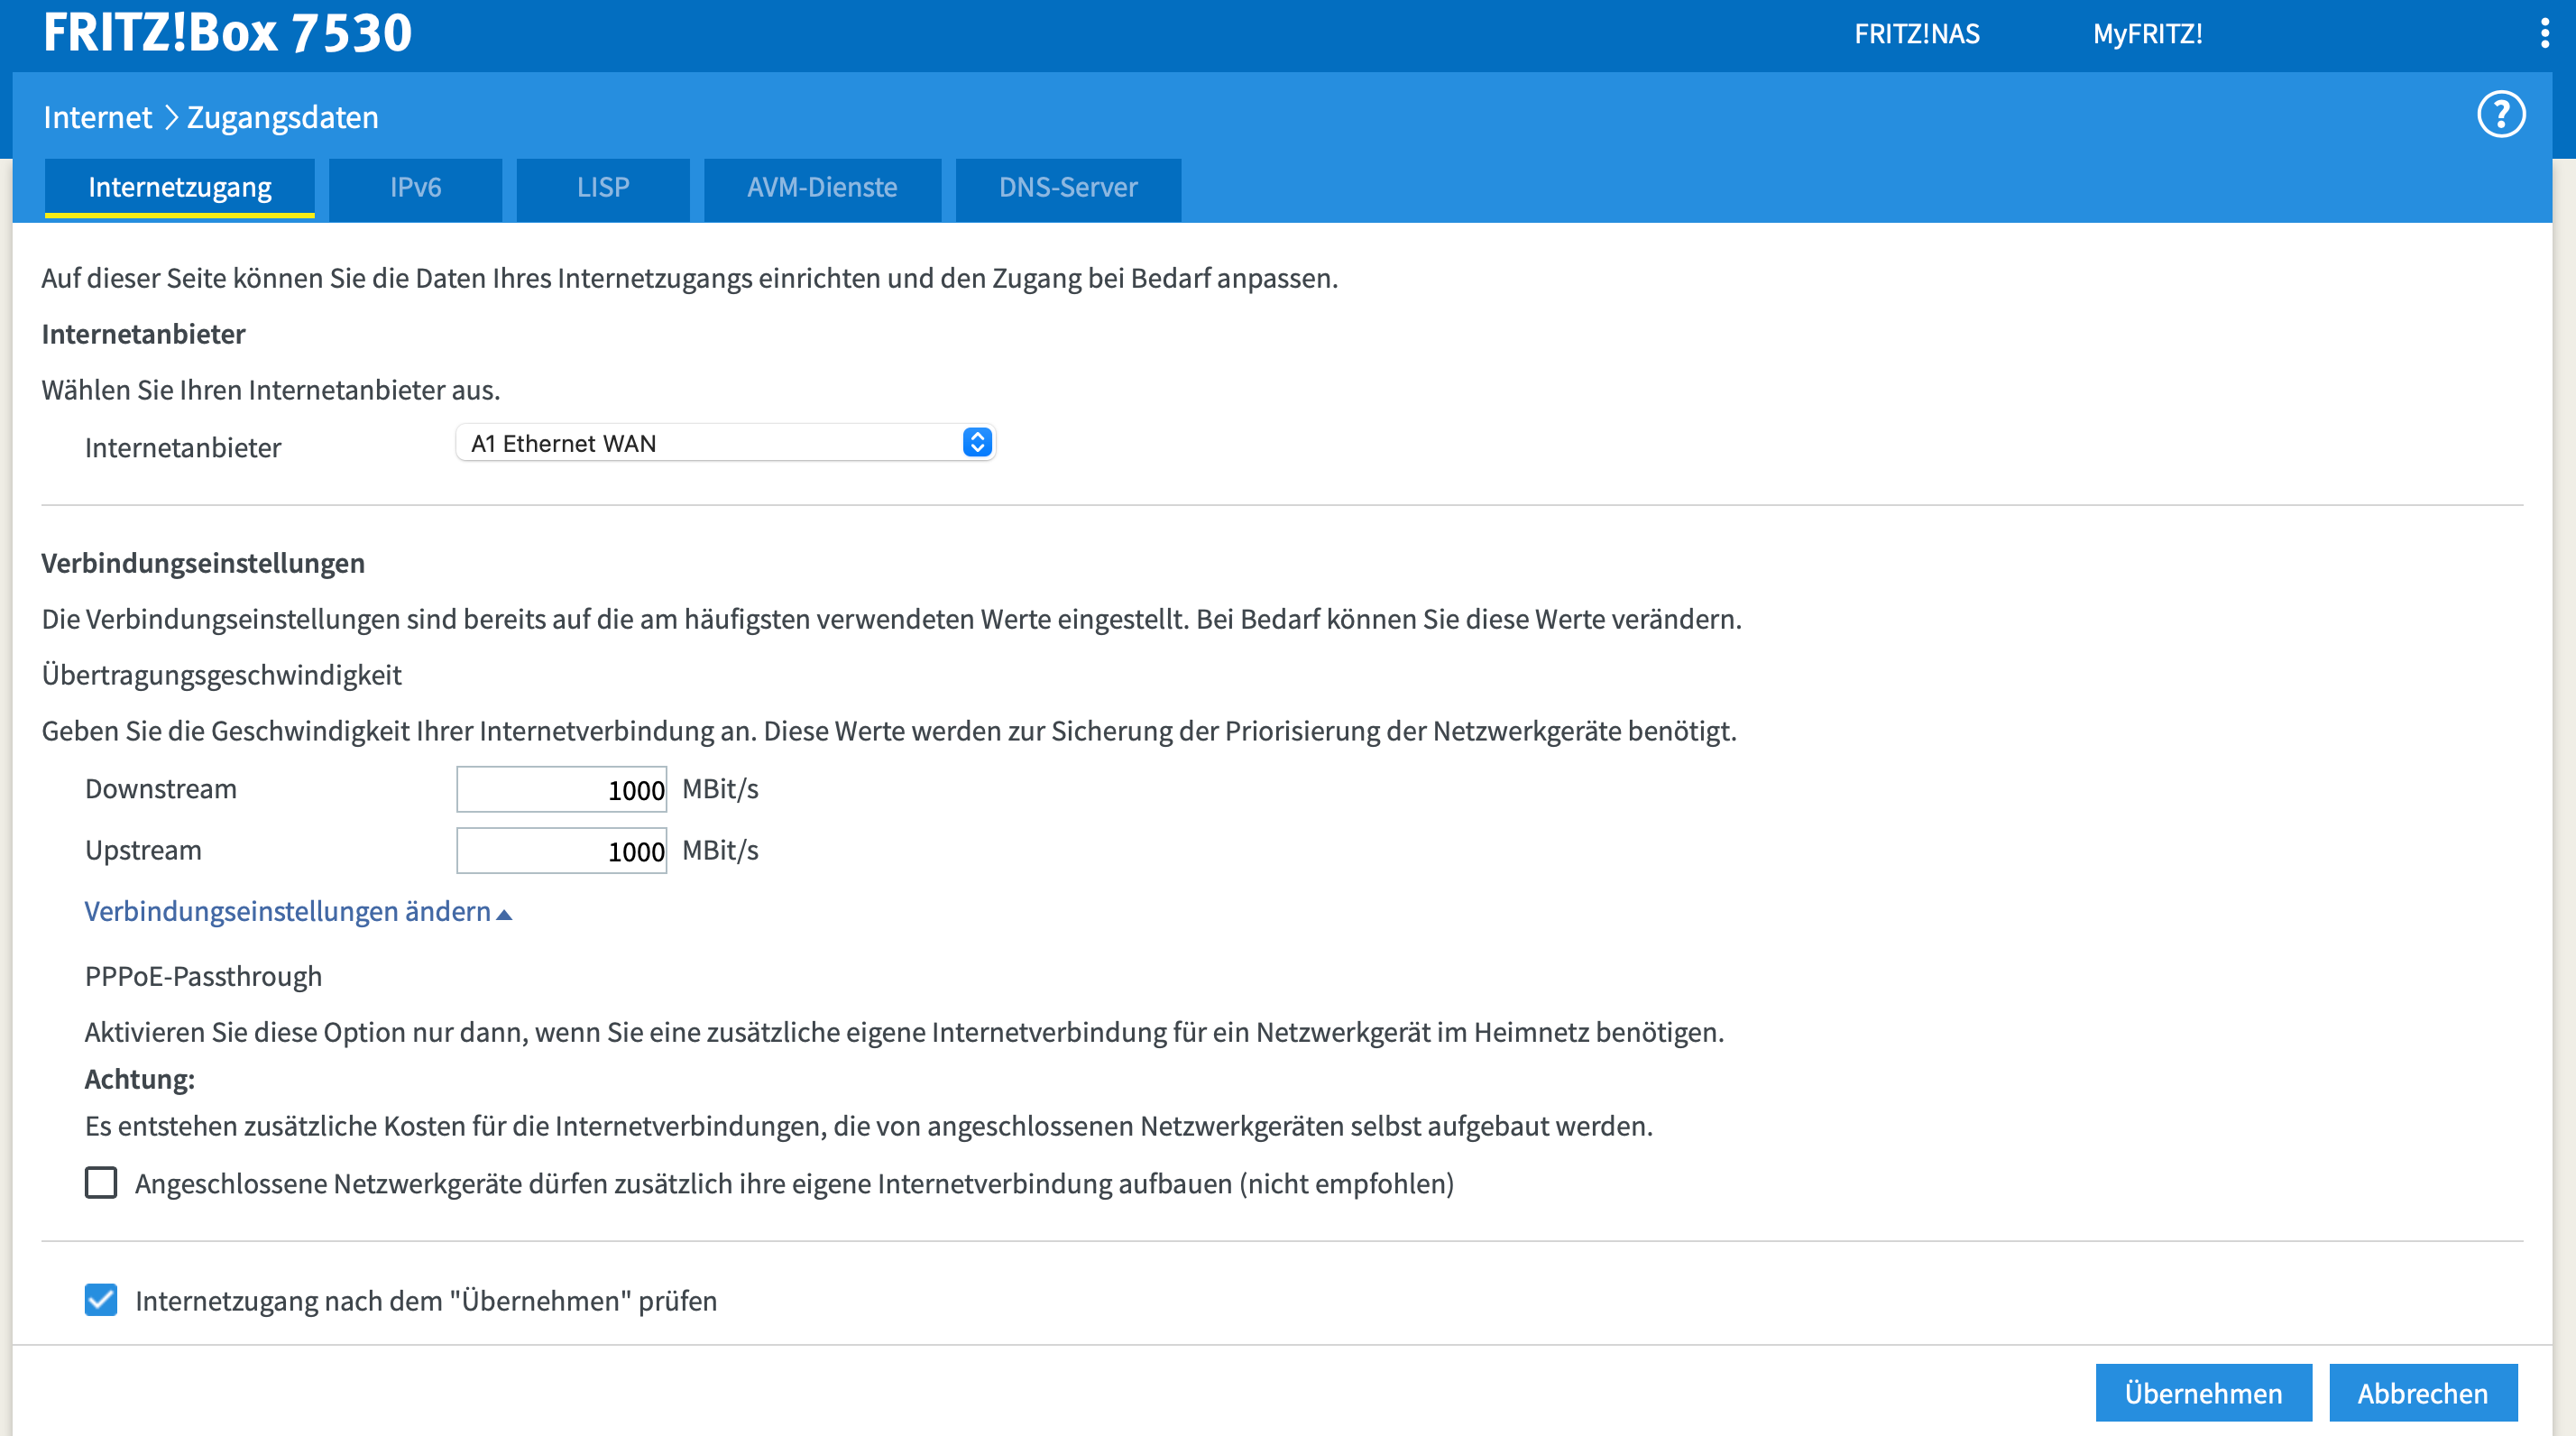This screenshot has width=2576, height=1436.
Task: Click the Internetanbieter section heading
Action: click(143, 334)
